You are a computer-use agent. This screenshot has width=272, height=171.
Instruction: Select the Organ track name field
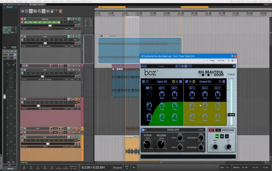[x=45, y=37]
